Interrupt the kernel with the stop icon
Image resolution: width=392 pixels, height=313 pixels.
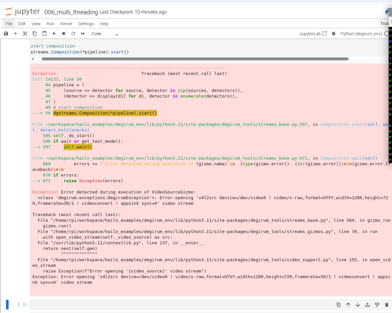64,34
